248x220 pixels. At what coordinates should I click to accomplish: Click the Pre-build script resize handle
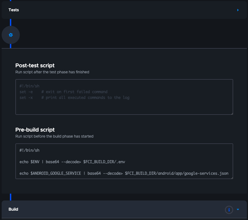(232, 177)
